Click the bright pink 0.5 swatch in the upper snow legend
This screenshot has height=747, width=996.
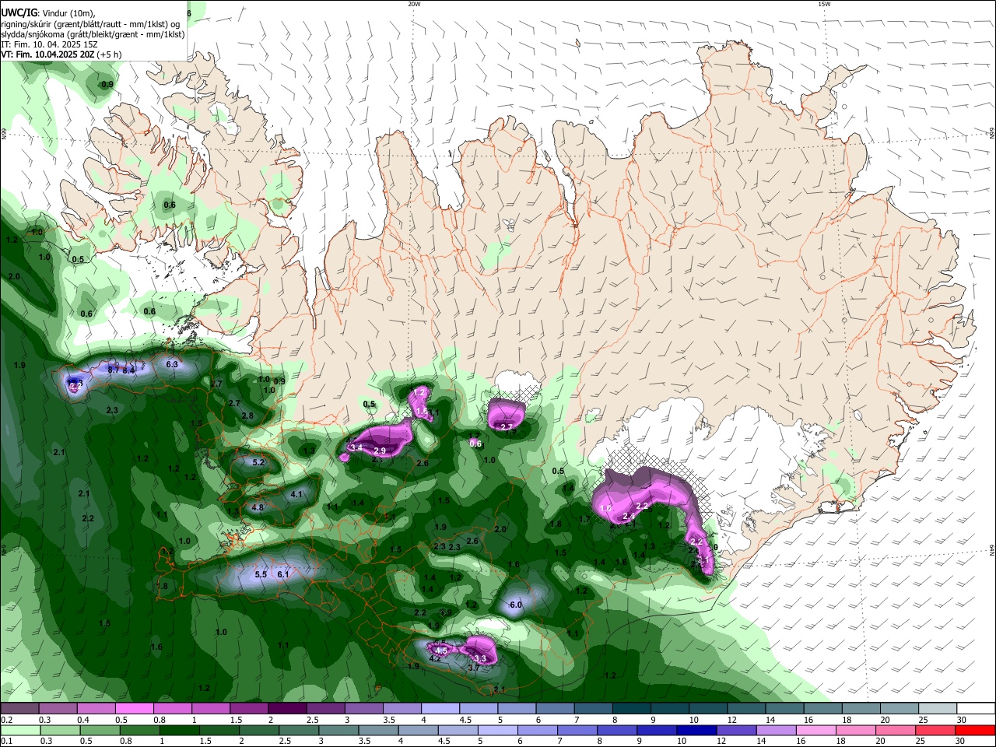pyautogui.click(x=134, y=709)
